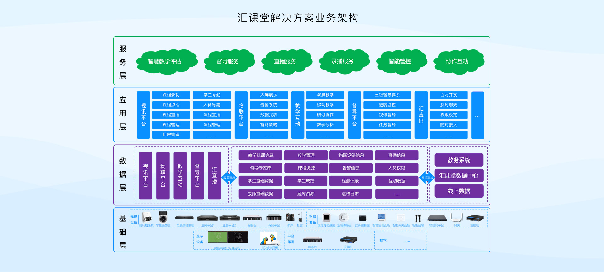Click the 大屏展示 block
The width and height of the screenshot is (604, 272).
click(269, 95)
